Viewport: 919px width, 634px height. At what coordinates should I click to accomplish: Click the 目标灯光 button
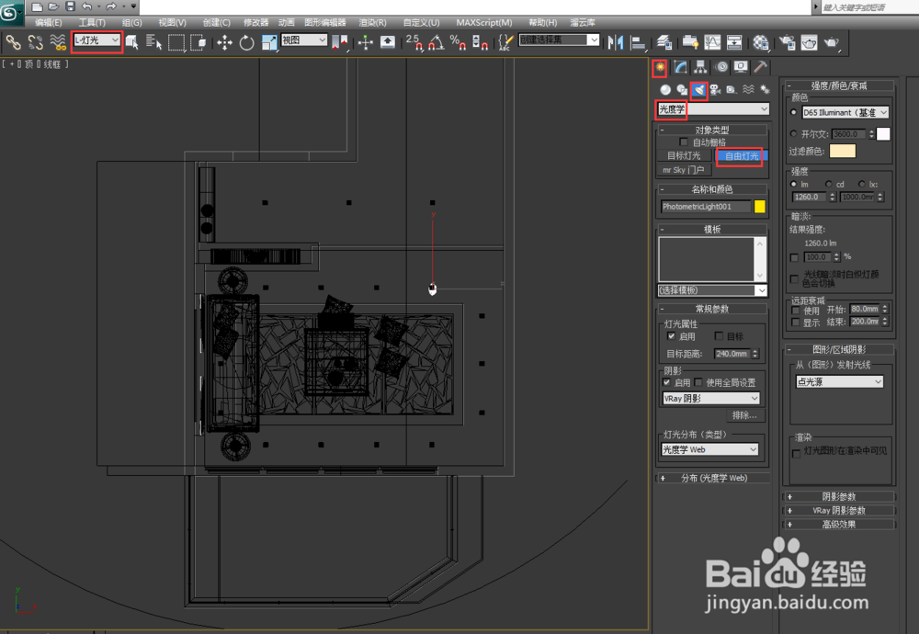(x=684, y=156)
